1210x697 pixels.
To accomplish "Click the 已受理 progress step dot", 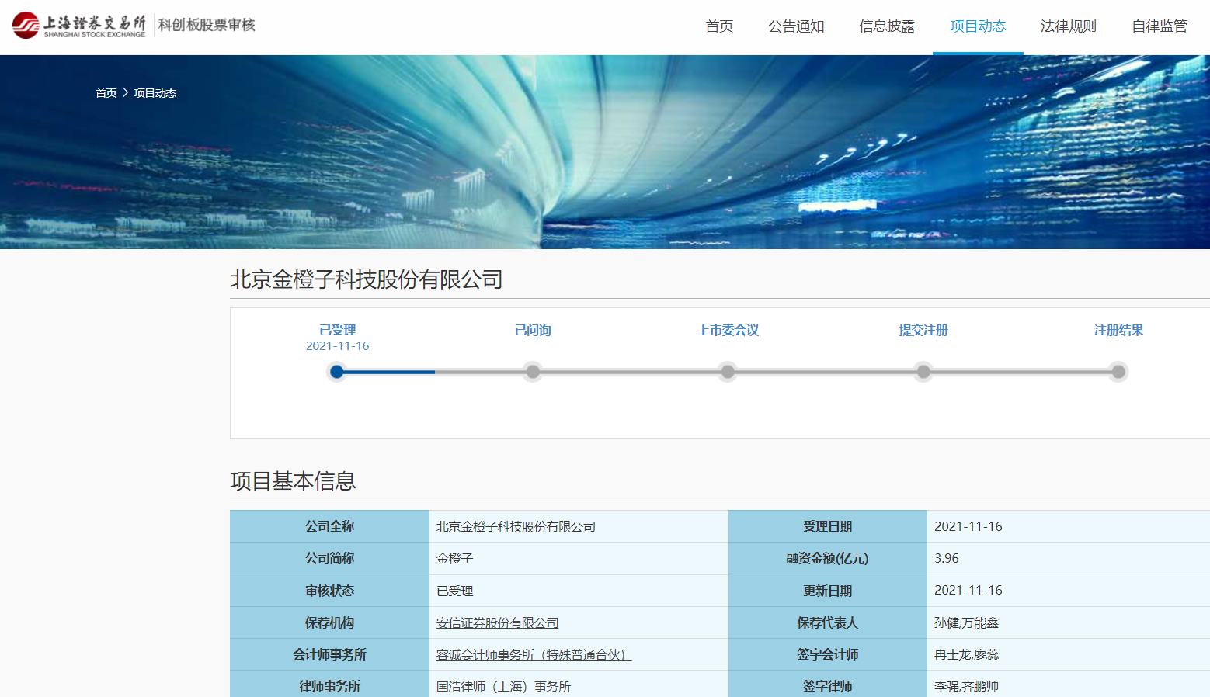I will coord(336,372).
